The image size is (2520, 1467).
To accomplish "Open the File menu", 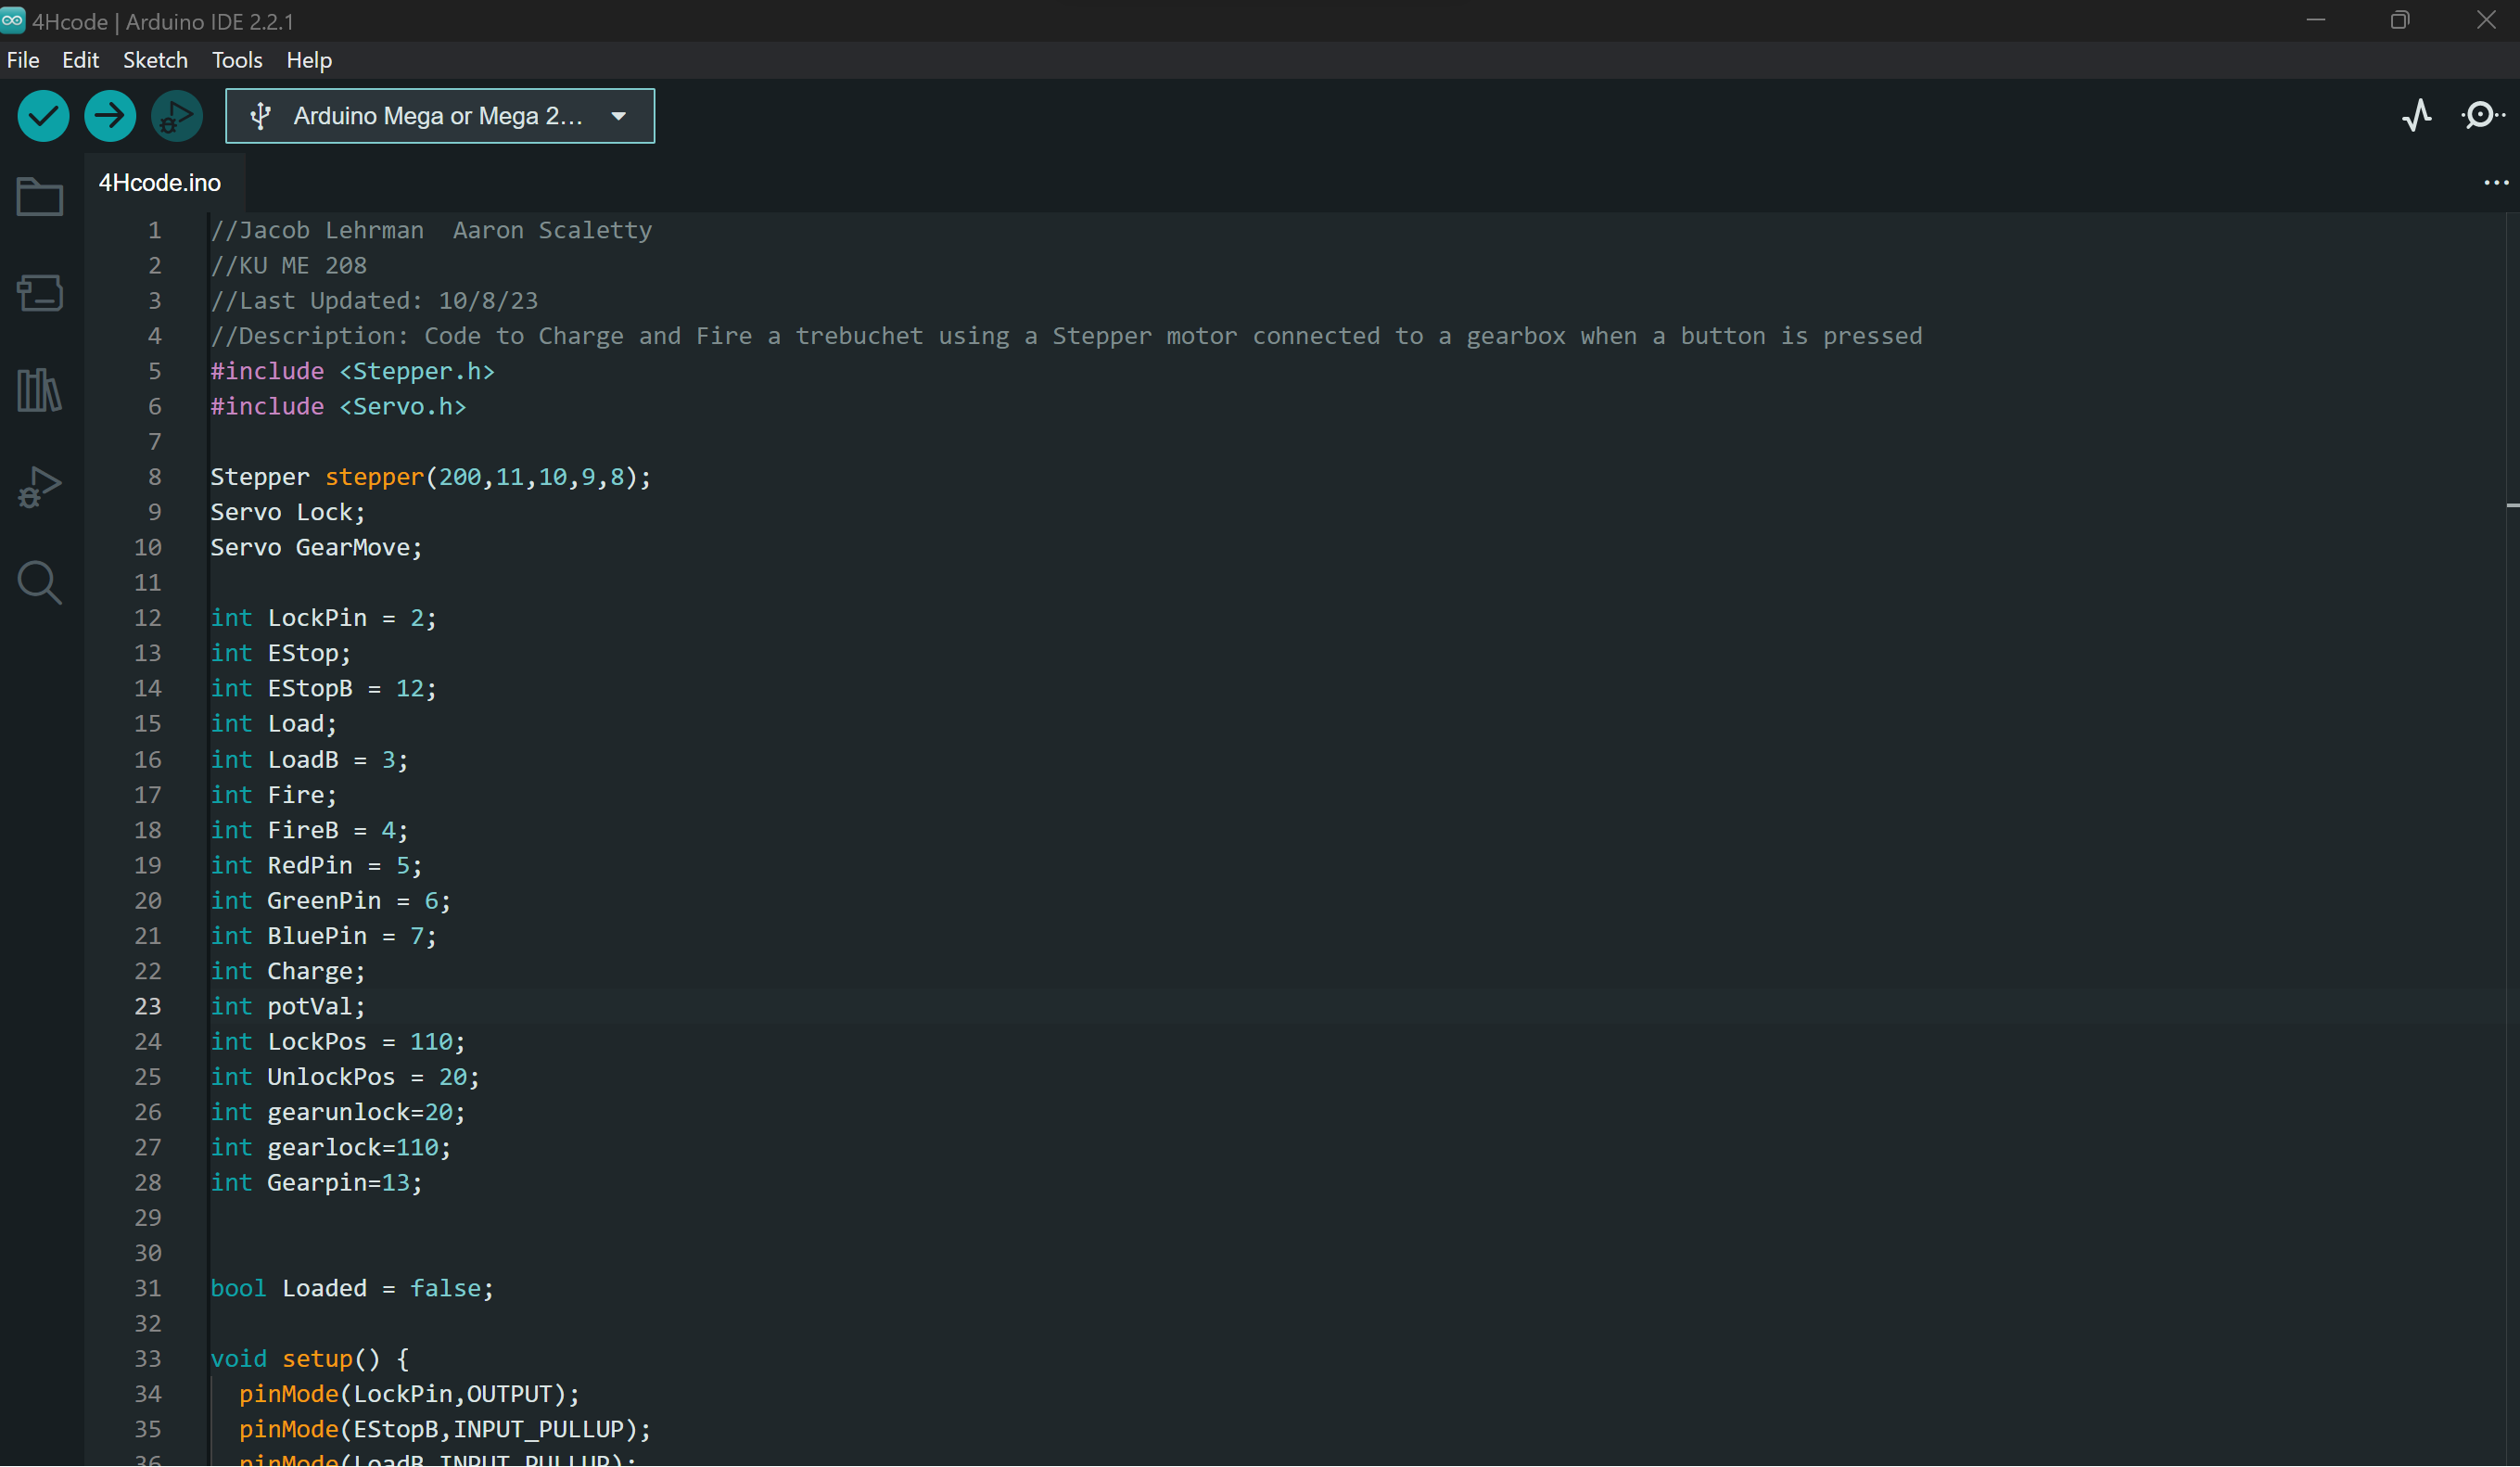I will pyautogui.click(x=23, y=60).
